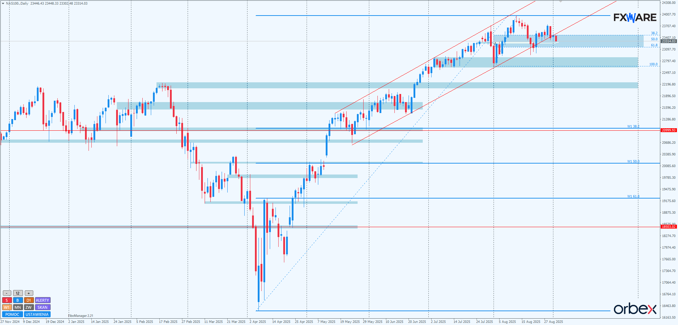Click the blue B buy button
The height and width of the screenshot is (325, 678).
tap(18, 300)
